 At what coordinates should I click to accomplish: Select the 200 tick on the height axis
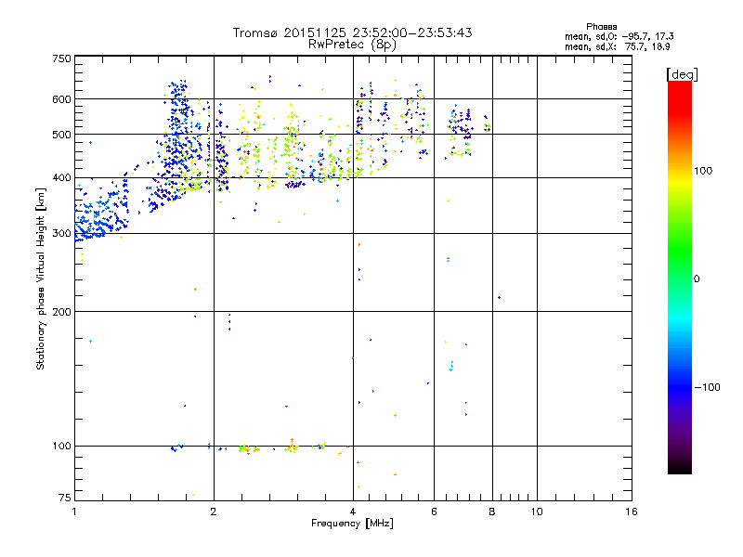61,311
